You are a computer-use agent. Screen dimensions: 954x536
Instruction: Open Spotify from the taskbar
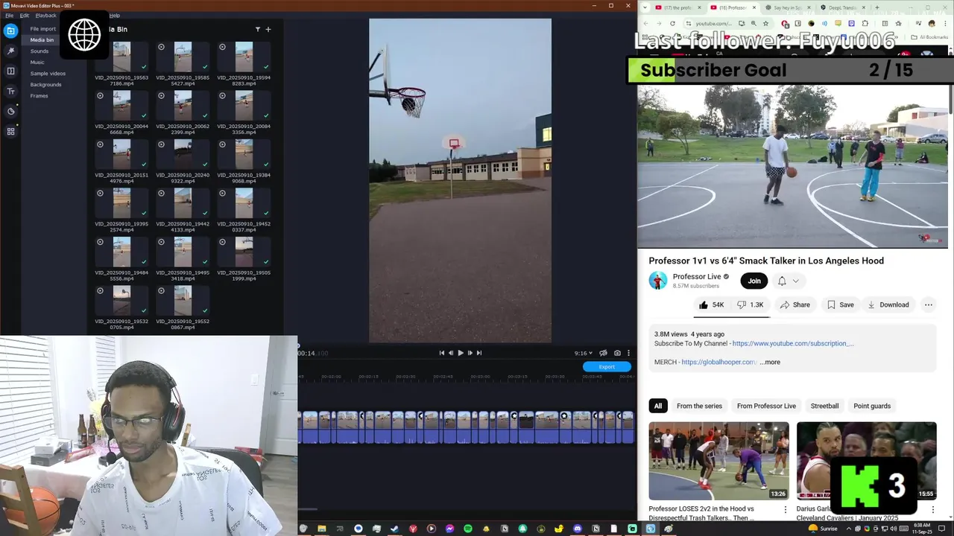point(468,529)
